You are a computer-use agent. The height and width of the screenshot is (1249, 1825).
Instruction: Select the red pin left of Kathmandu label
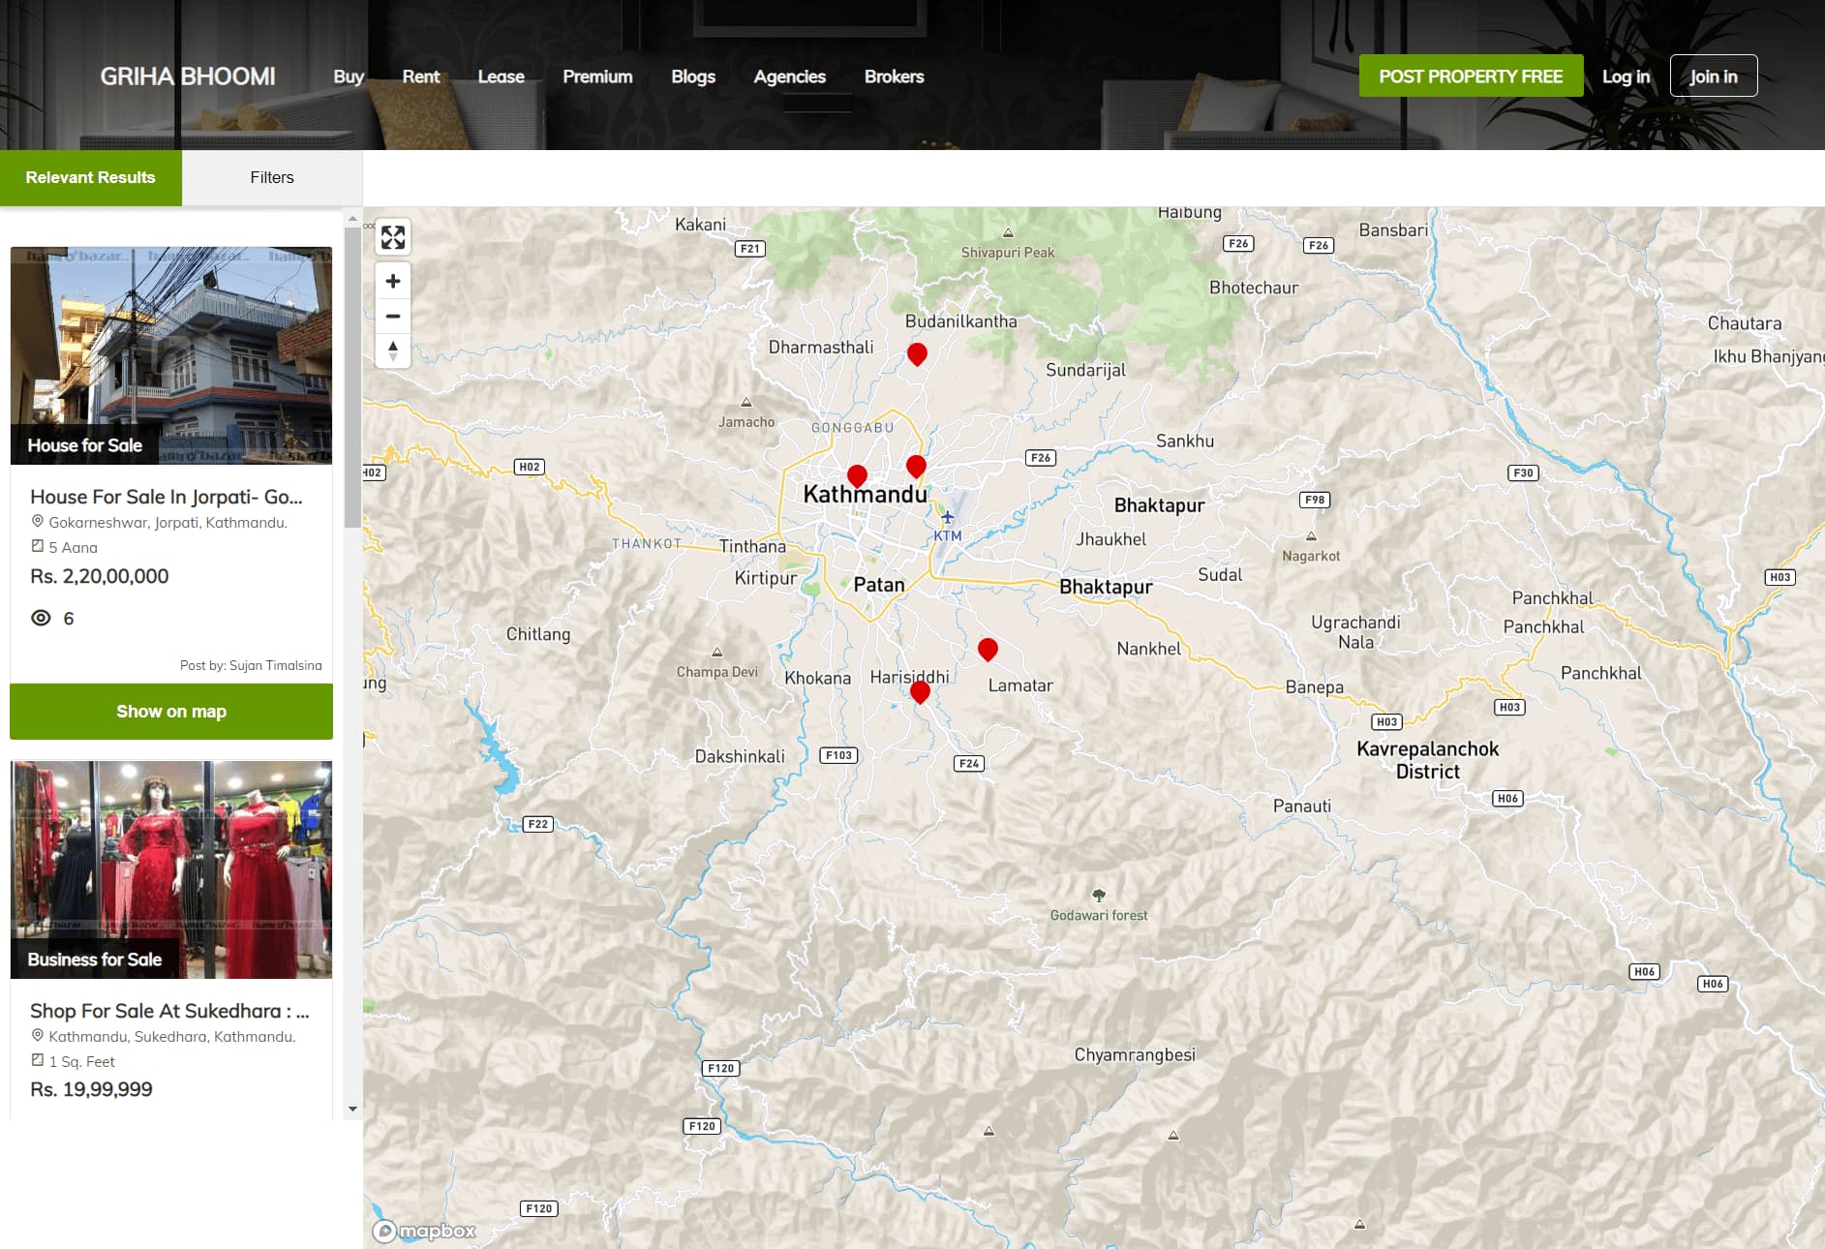(857, 475)
